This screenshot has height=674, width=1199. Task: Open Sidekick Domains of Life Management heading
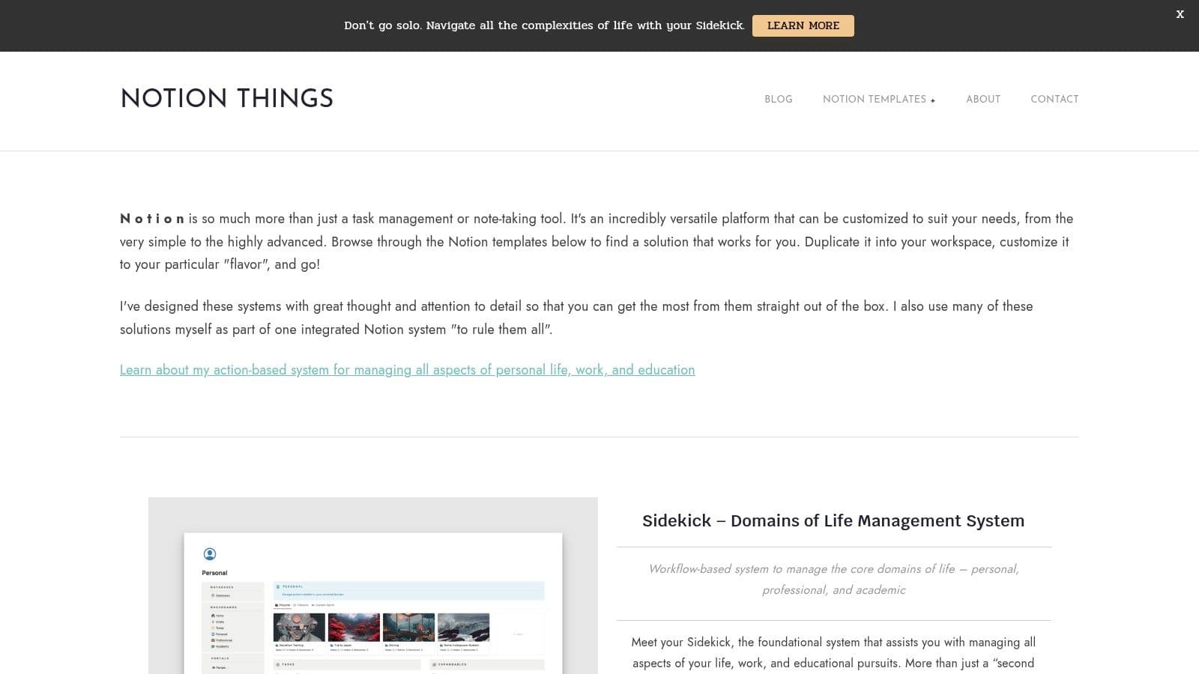[x=833, y=520]
